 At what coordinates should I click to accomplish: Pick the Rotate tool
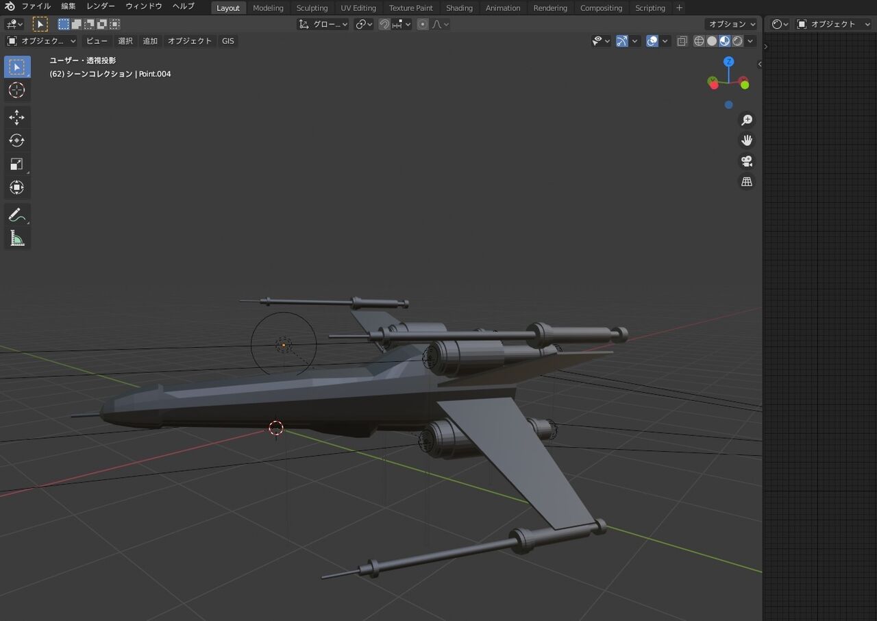pos(17,141)
